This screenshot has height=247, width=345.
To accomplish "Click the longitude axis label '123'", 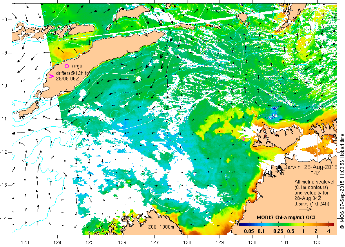I will (25, 242).
